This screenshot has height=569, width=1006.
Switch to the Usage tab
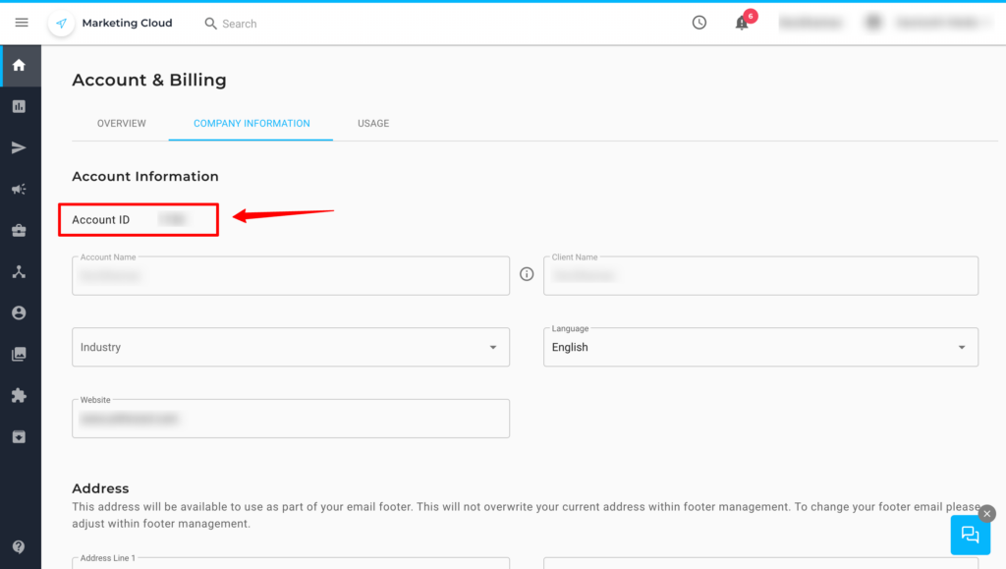coord(373,124)
